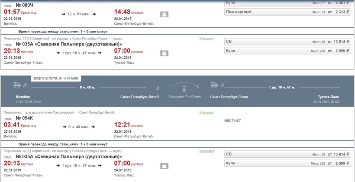Click luggage icon for second 035А train
Viewport: 355px width, 182px height.
pyautogui.click(x=165, y=166)
